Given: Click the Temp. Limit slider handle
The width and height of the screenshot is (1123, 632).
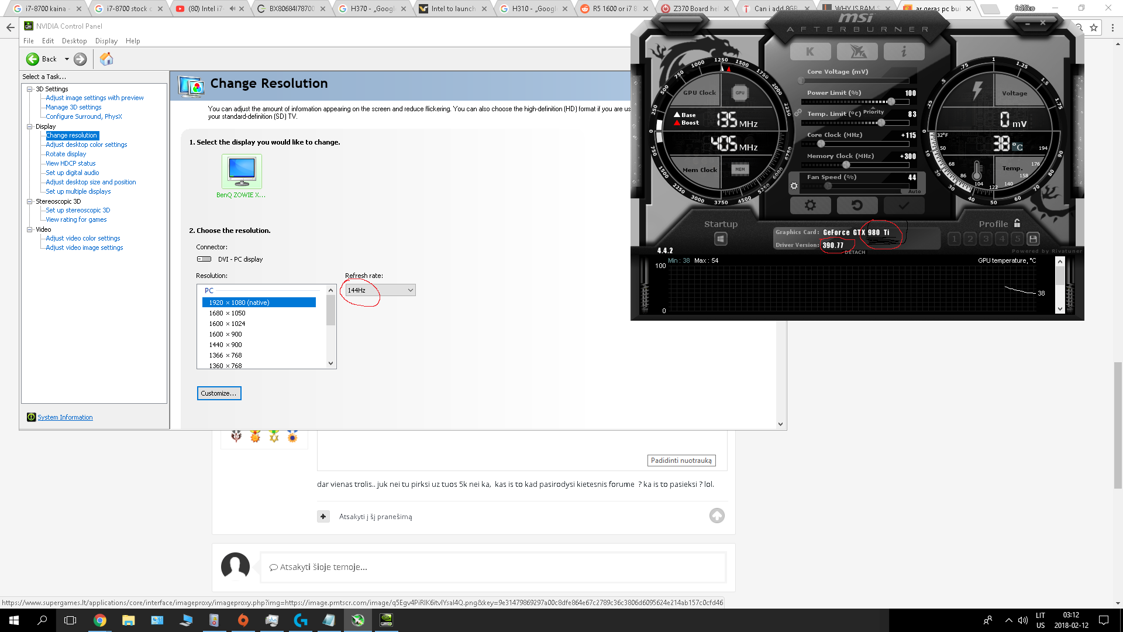Looking at the screenshot, I should click(x=881, y=123).
